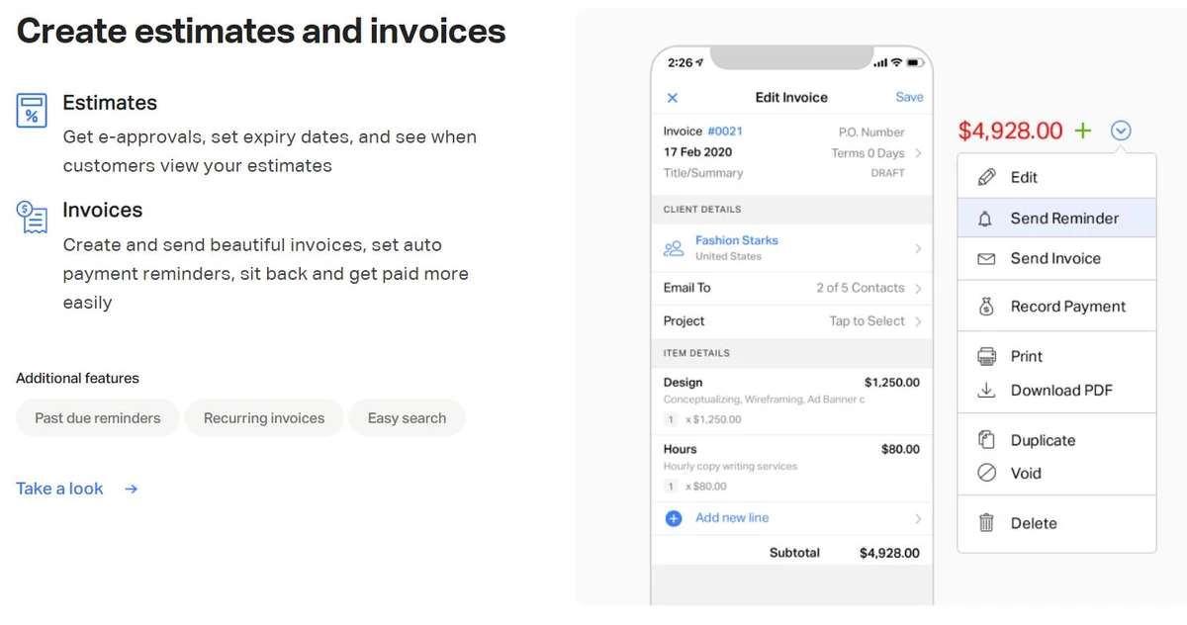Choose Edit from the invoice menu
Viewport: 1187px width, 625px height.
coord(1056,177)
